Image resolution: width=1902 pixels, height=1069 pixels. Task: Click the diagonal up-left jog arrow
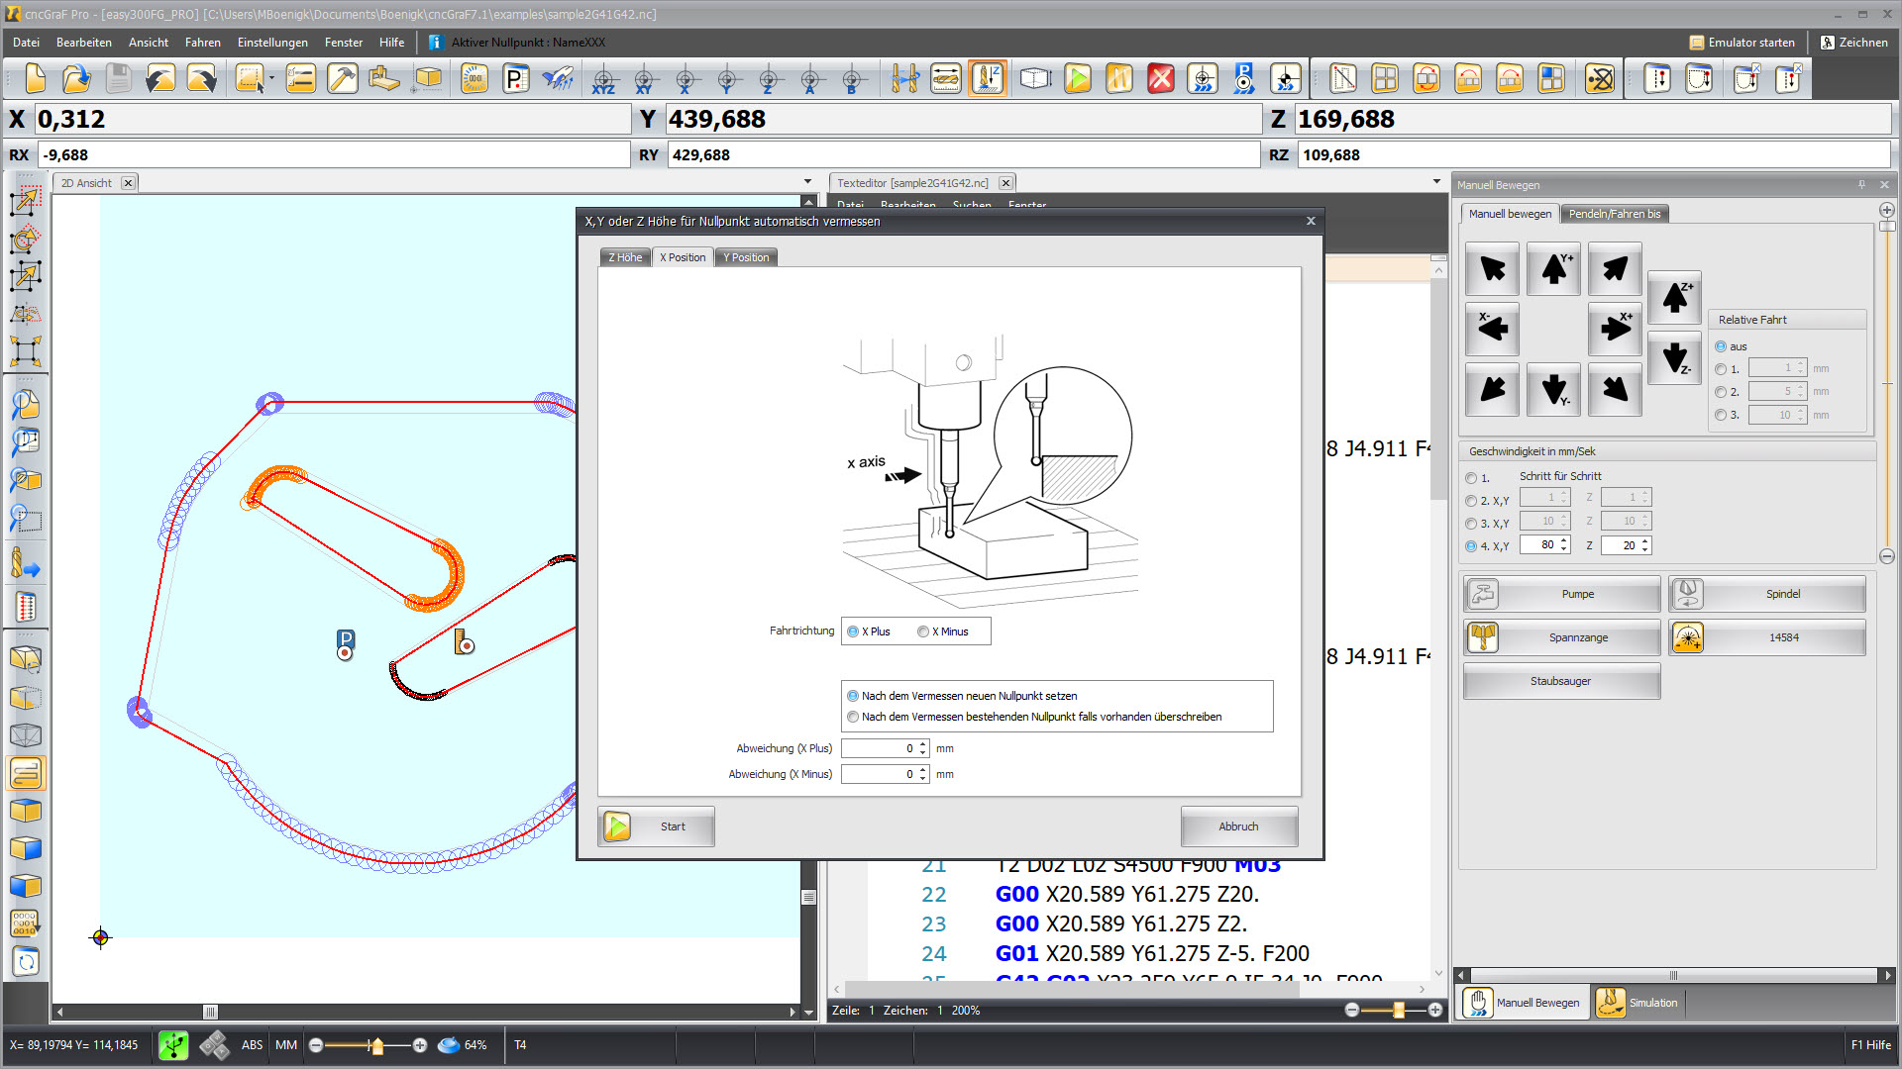(x=1492, y=268)
